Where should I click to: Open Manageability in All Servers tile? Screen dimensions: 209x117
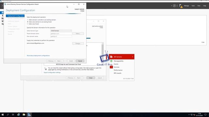coord(119,61)
